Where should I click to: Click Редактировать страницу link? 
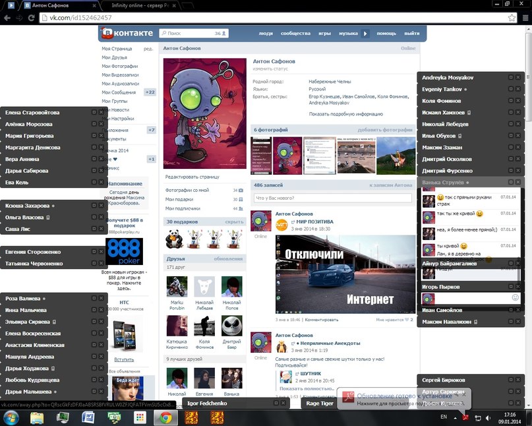pos(192,177)
